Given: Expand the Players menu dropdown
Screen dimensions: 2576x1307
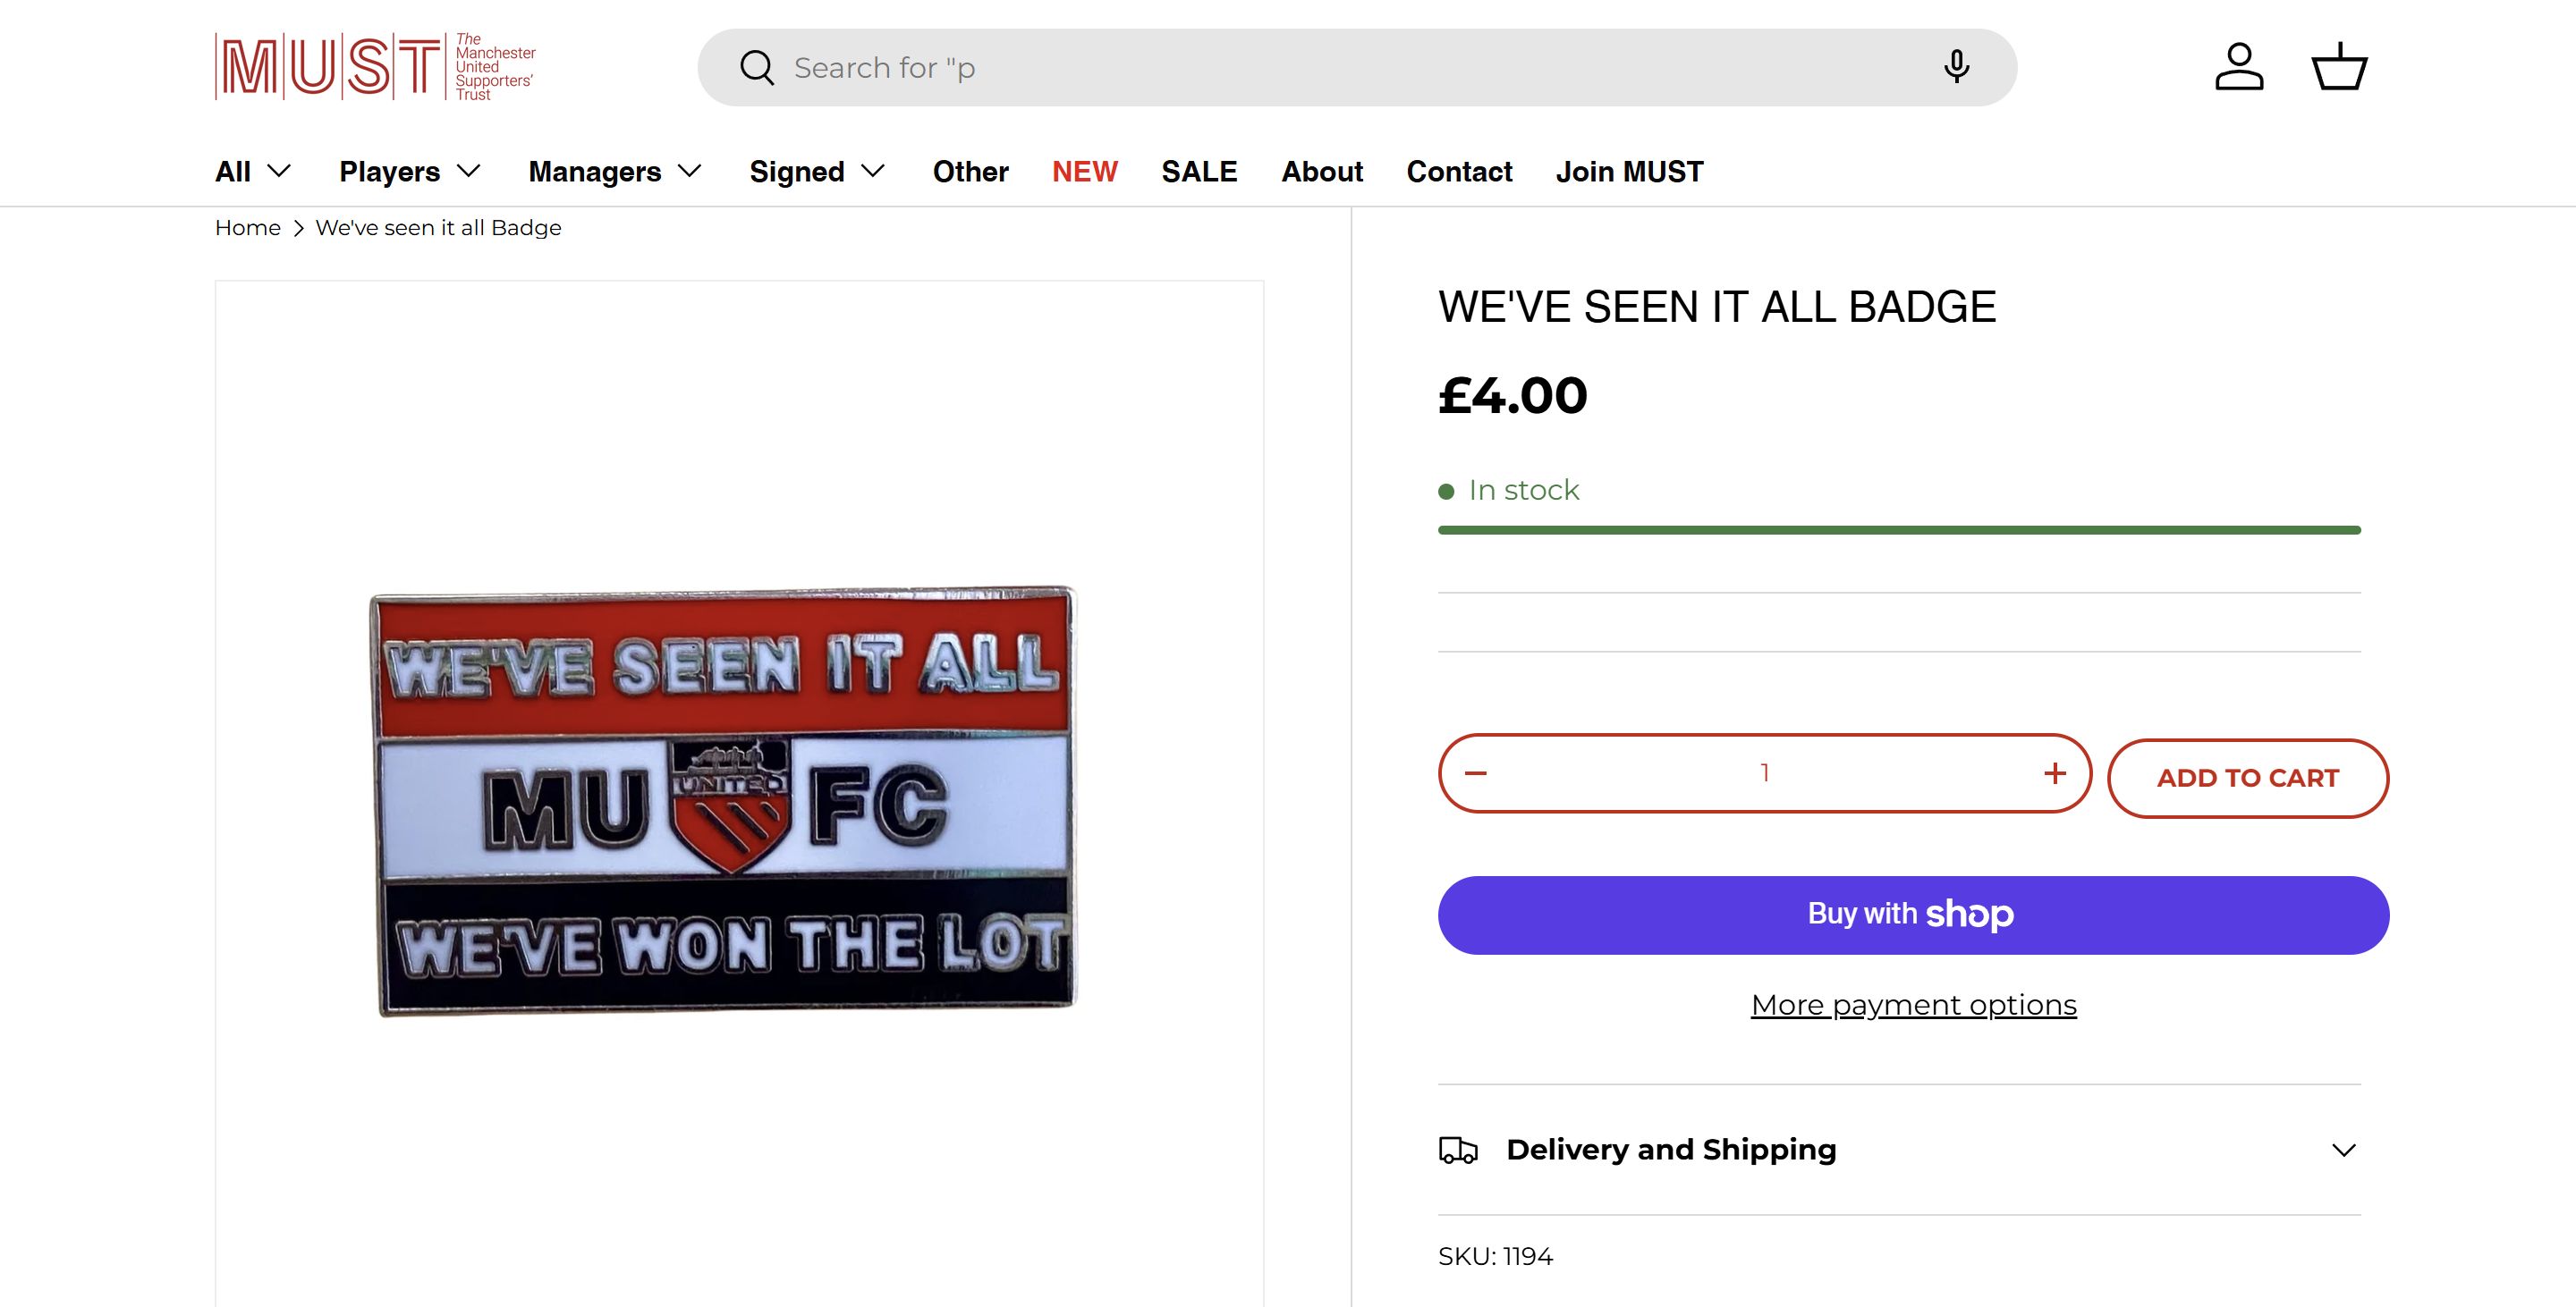Looking at the screenshot, I should pyautogui.click(x=410, y=172).
